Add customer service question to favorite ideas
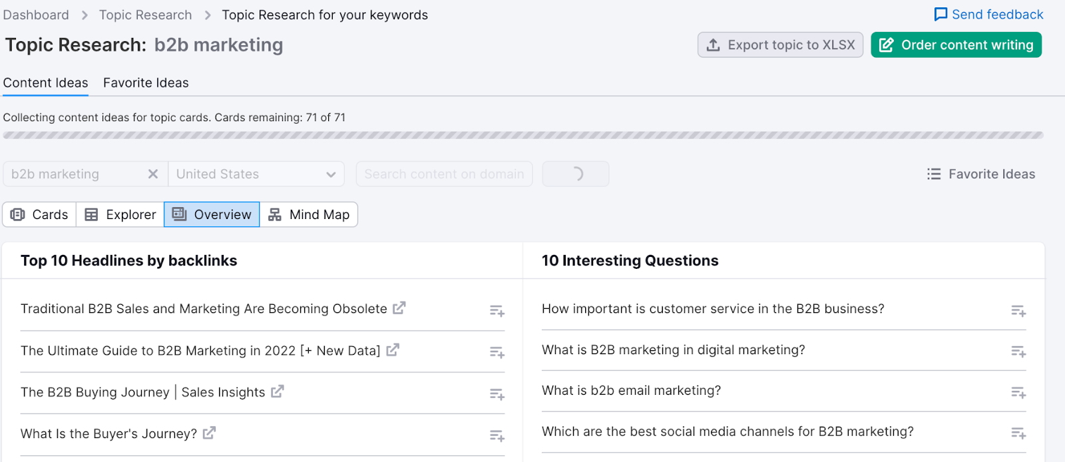Viewport: 1065px width, 462px height. coord(1018,310)
